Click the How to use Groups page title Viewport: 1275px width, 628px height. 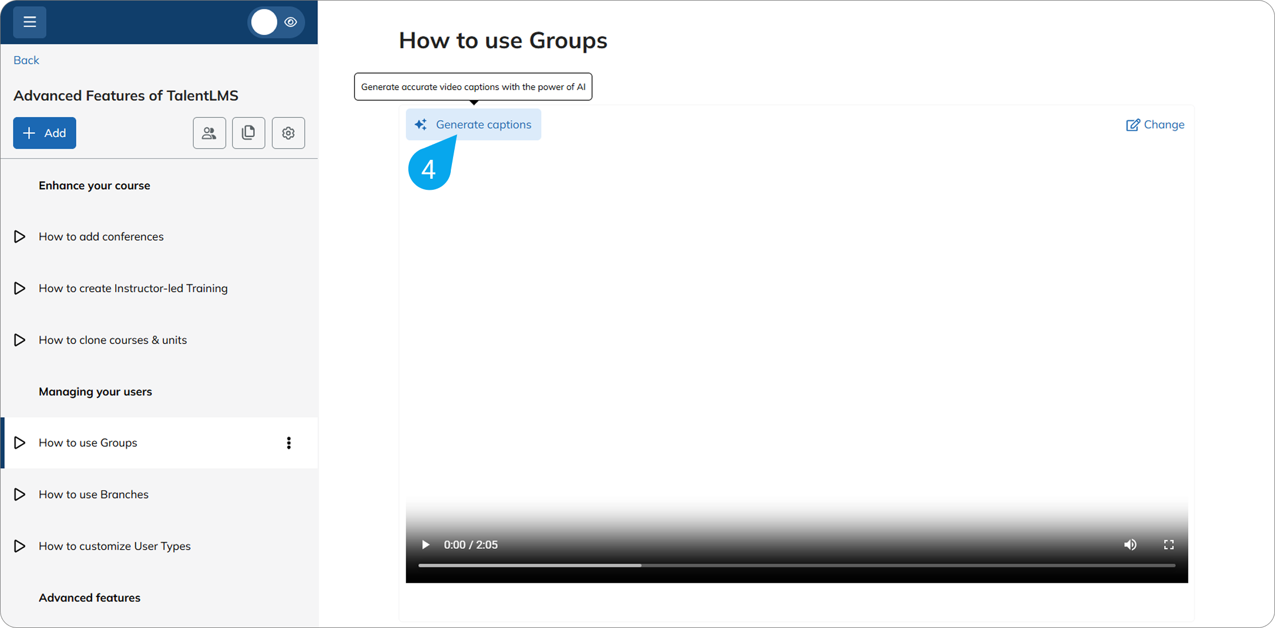pyautogui.click(x=503, y=40)
